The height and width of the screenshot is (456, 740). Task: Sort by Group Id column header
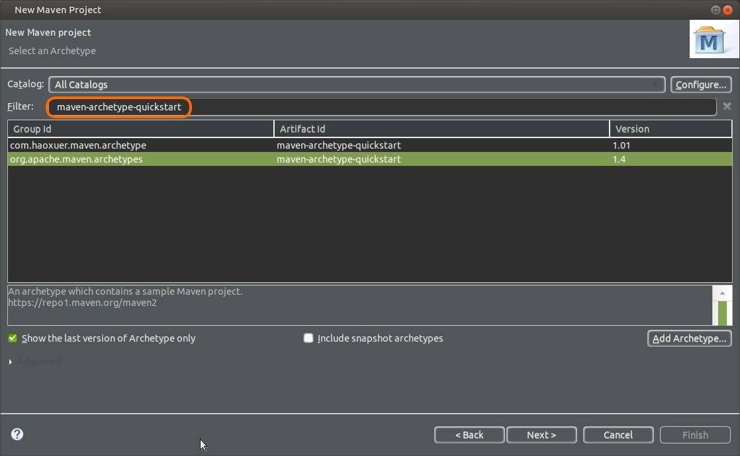point(140,129)
